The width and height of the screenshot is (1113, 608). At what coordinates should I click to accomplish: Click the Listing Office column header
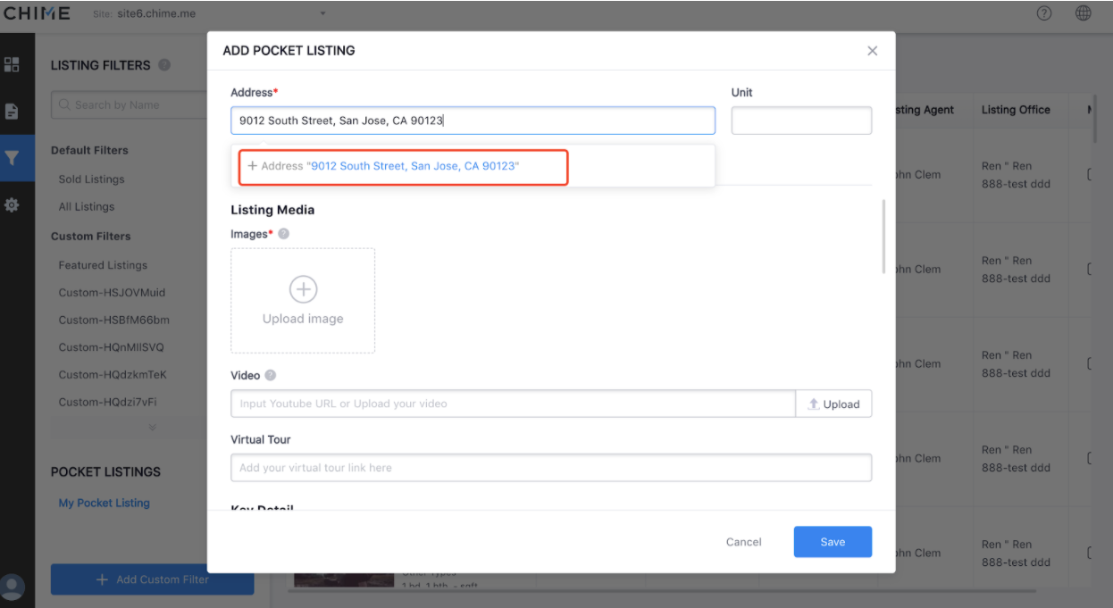pos(1016,110)
